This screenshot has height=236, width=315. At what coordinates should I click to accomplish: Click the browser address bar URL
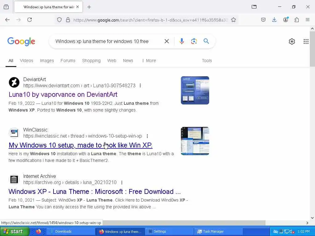pyautogui.click(x=151, y=20)
